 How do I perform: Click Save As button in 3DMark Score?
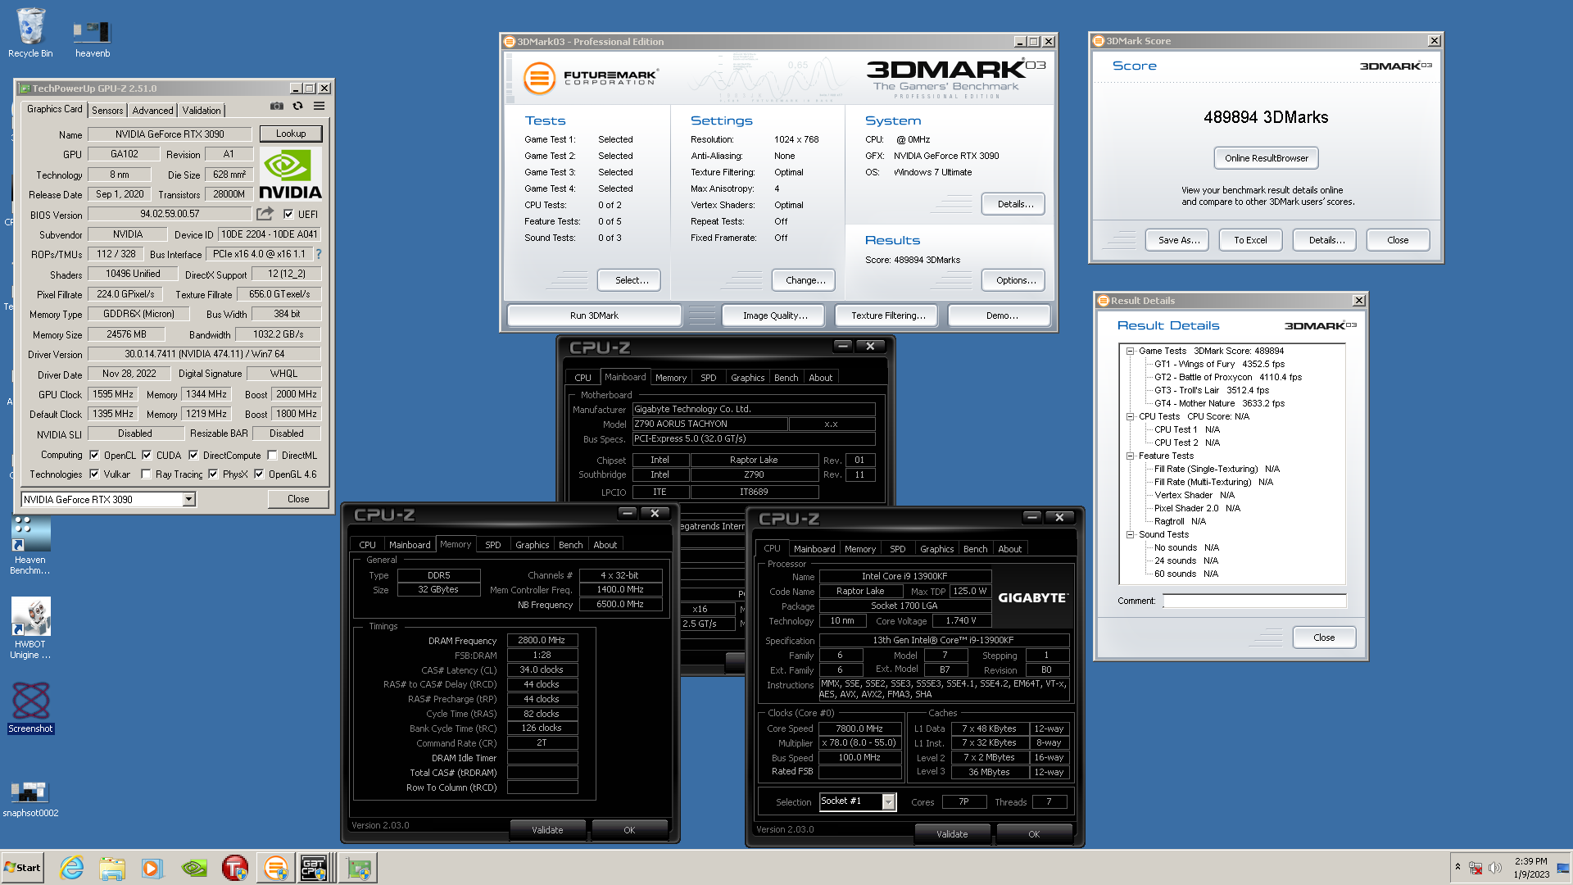(x=1179, y=240)
